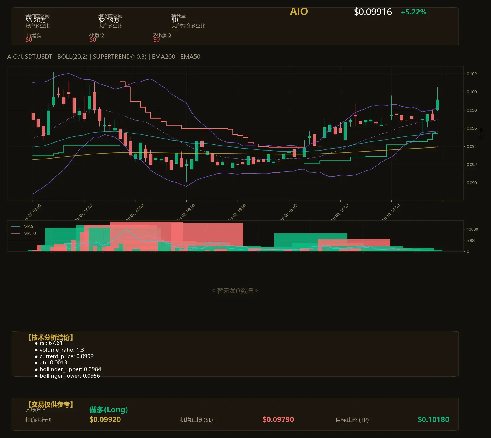The image size is (491, 438).
Task: Click the 0.090 price axis label
Action: click(x=472, y=183)
